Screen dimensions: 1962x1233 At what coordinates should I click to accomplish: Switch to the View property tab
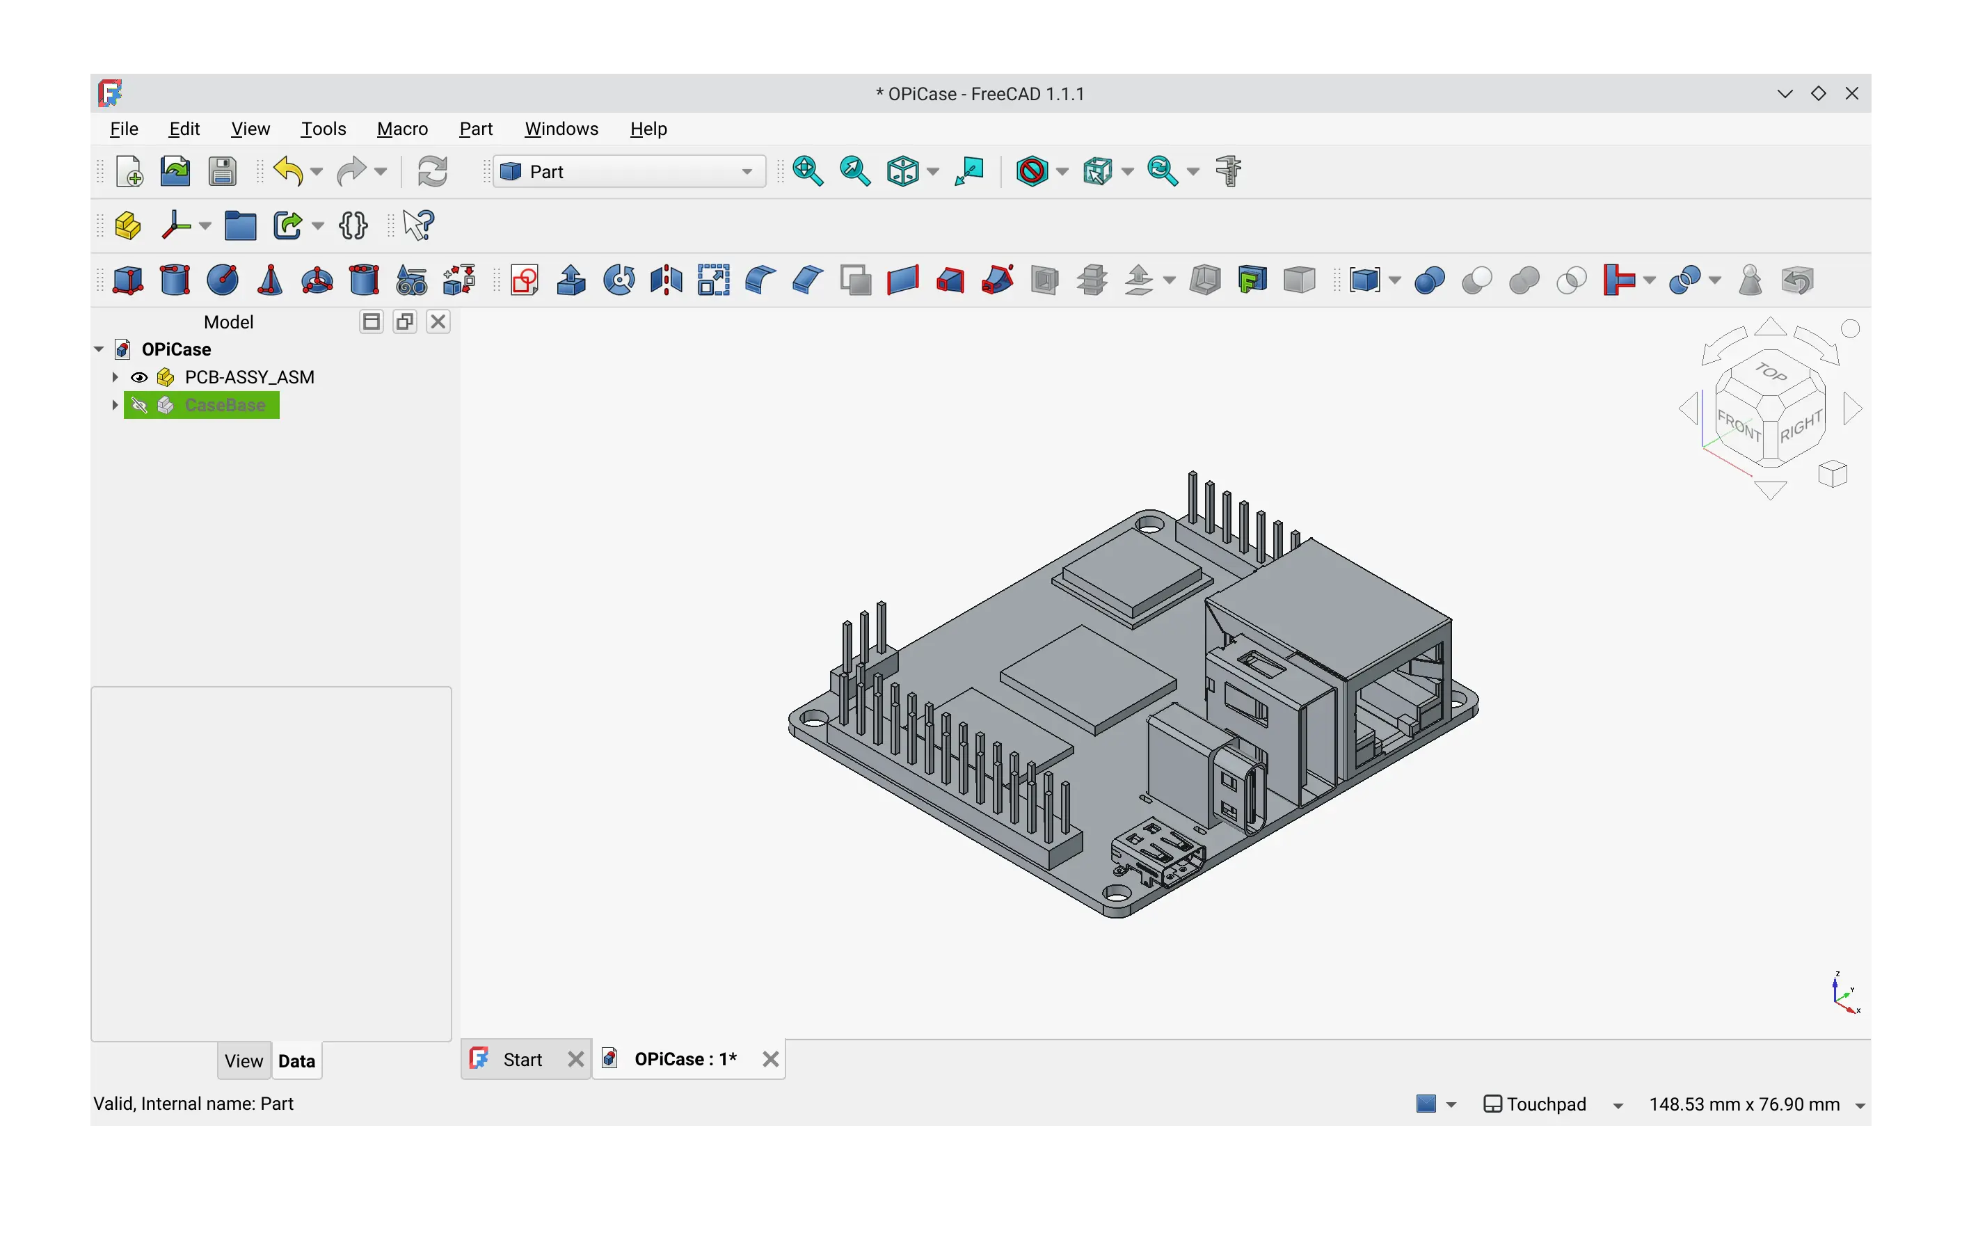tap(244, 1061)
